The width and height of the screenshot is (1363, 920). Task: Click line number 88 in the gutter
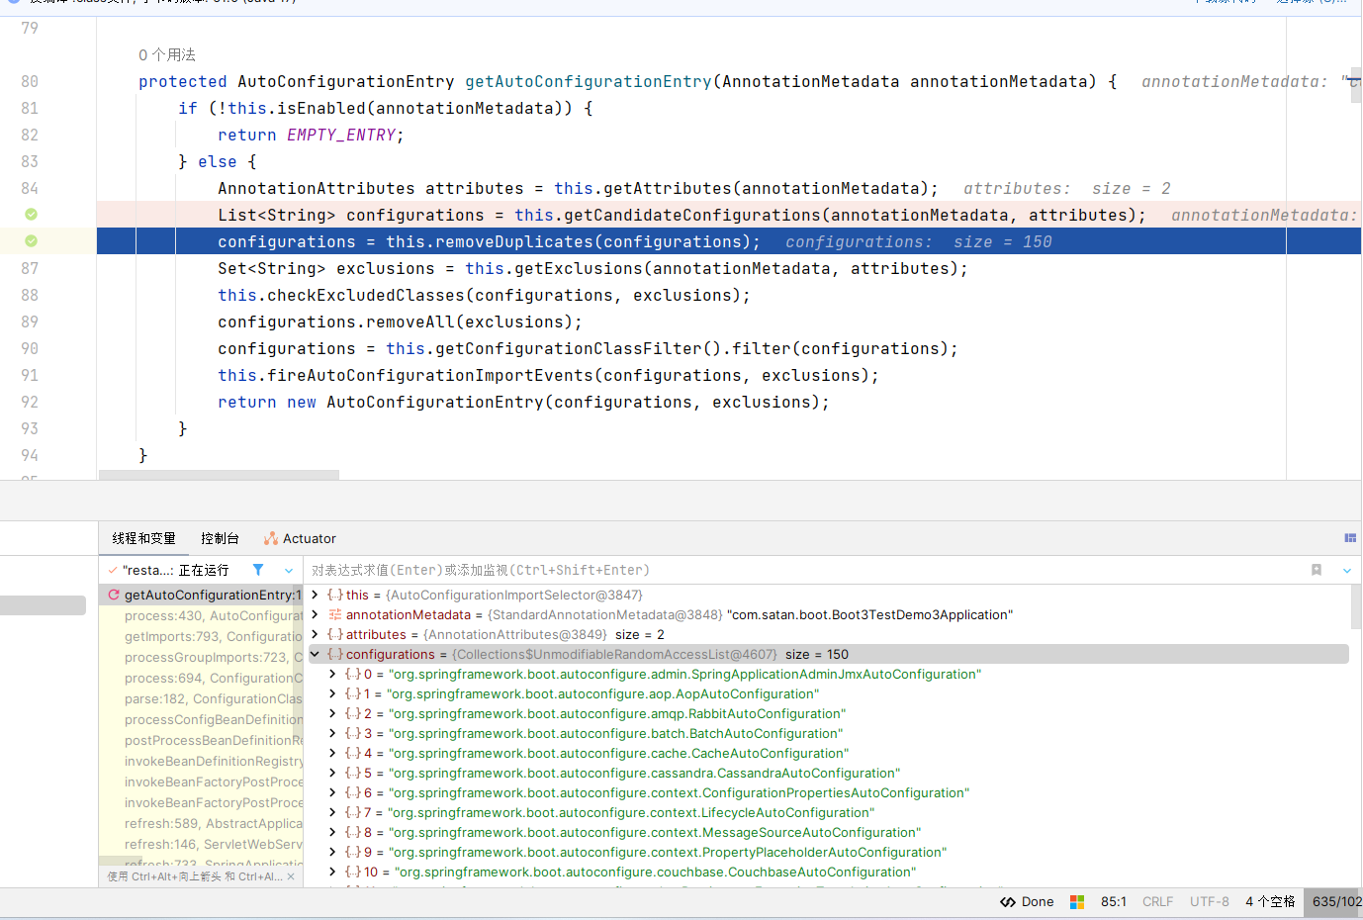point(30,295)
